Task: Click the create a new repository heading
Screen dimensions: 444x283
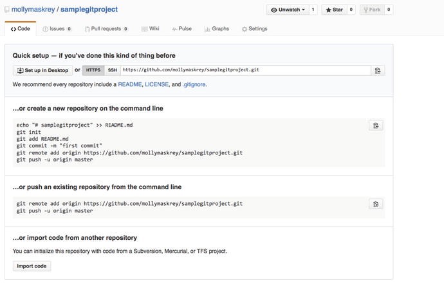Action: pos(88,109)
